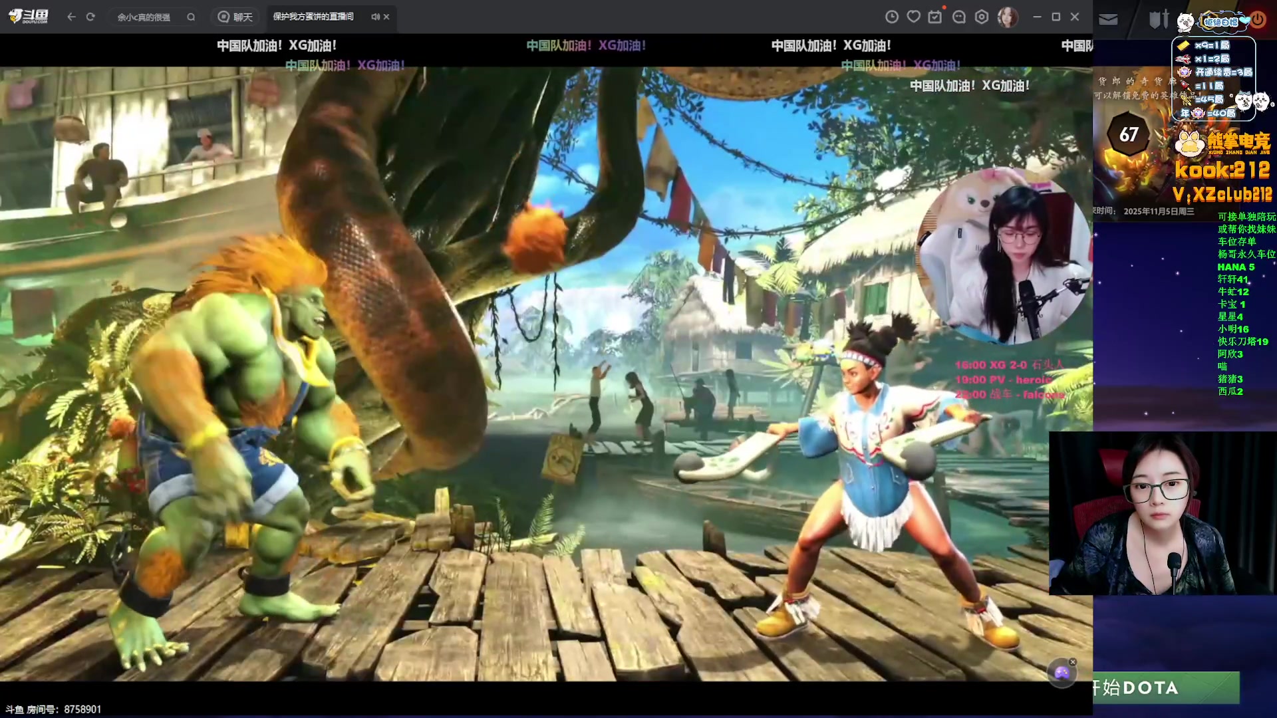1277x718 pixels.
Task: Go back with the left arrow icon
Action: [71, 17]
